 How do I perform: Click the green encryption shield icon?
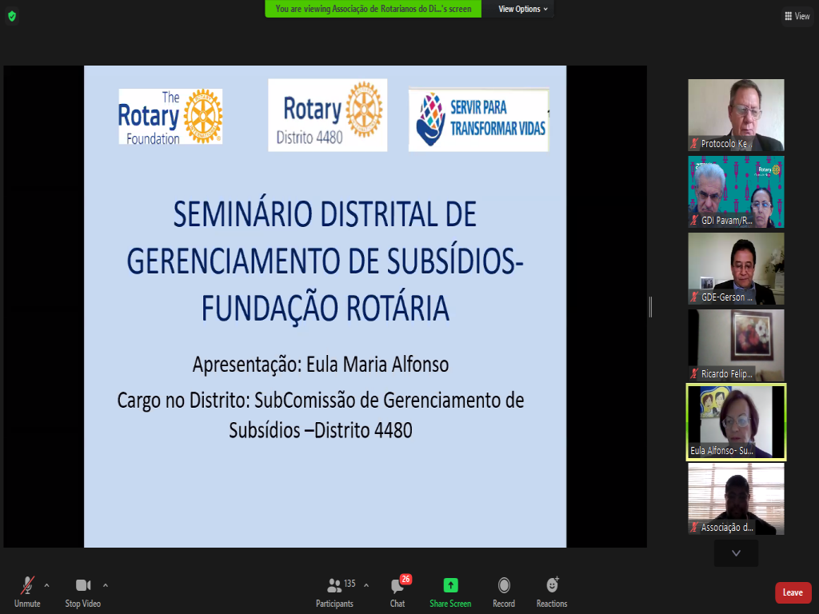point(11,16)
